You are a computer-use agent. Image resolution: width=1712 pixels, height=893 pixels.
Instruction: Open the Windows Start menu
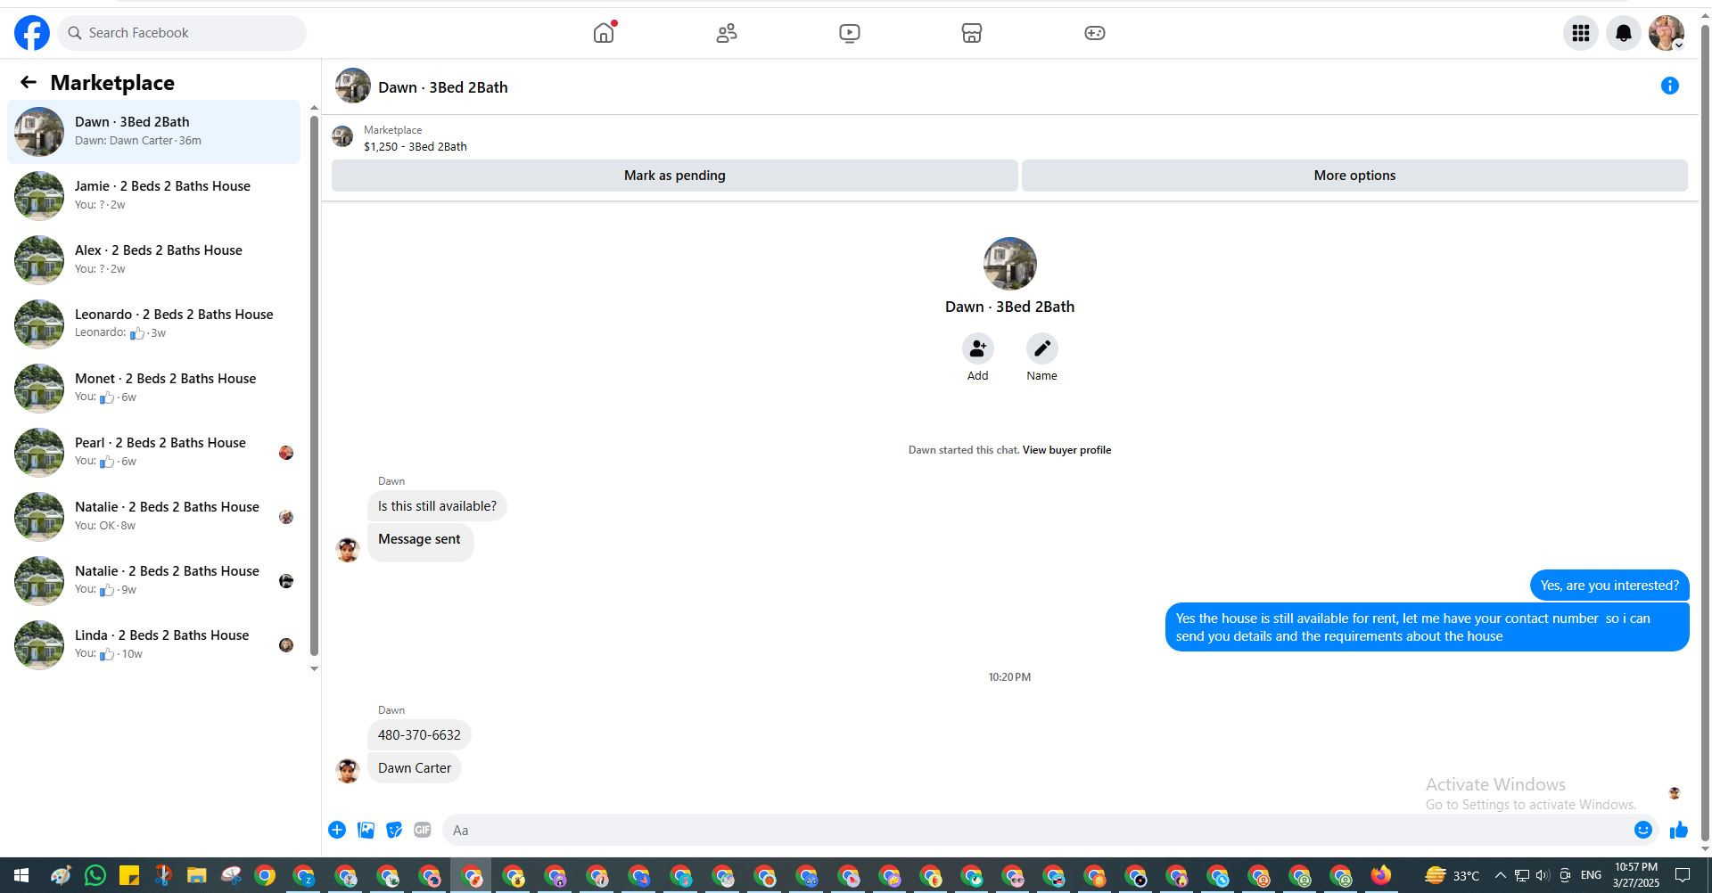click(x=21, y=876)
